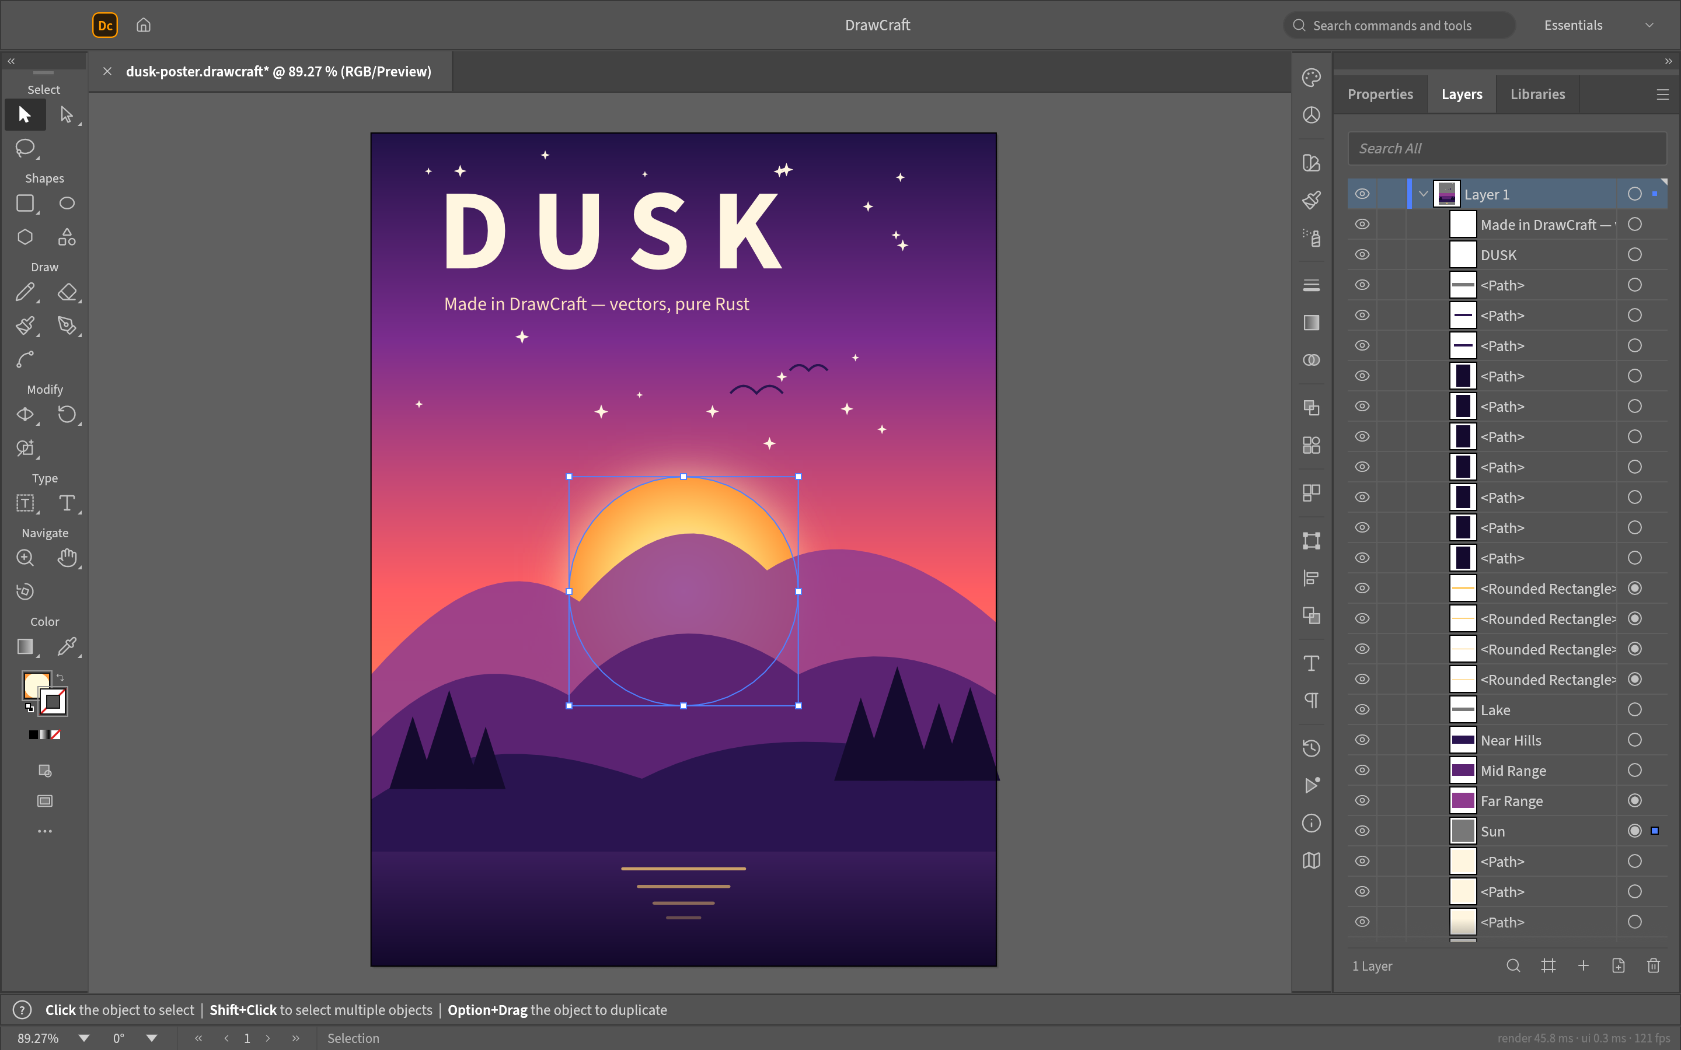Go to the next artboard arrow

(x=268, y=1038)
